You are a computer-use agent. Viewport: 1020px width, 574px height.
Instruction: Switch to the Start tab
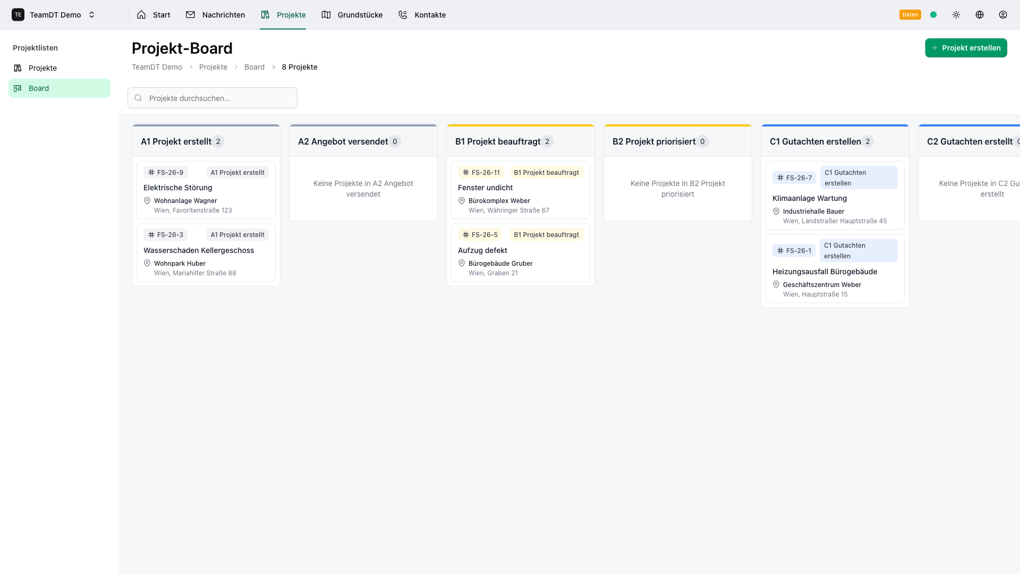[153, 14]
